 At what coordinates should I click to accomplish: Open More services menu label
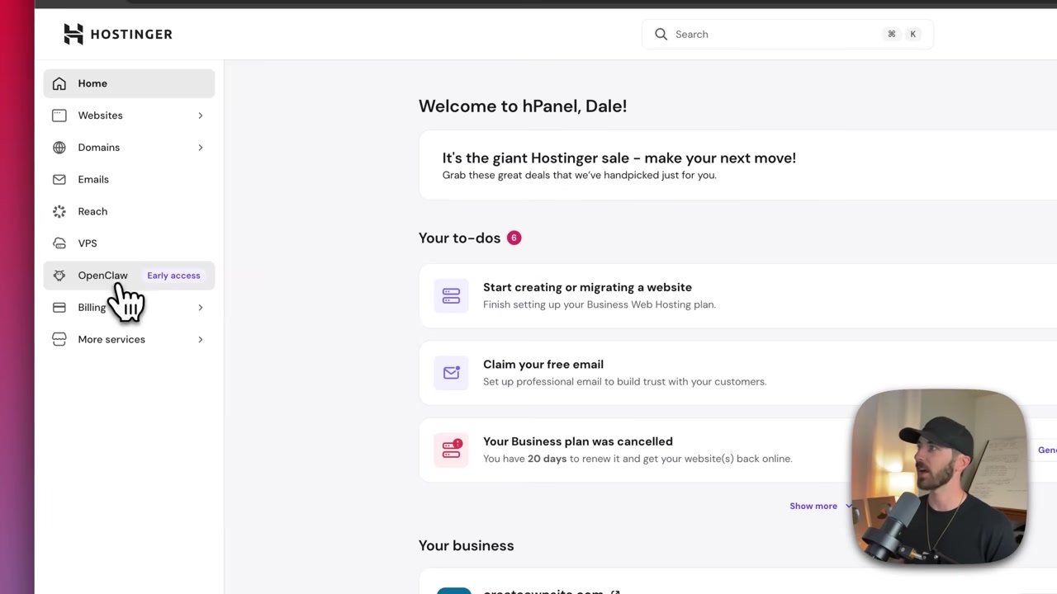[111, 339]
